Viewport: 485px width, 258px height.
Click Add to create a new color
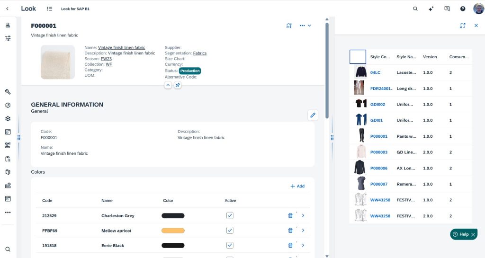point(297,186)
